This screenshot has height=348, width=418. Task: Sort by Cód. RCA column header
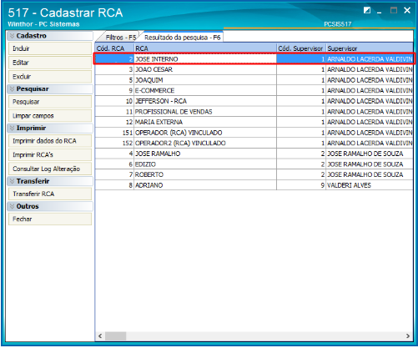click(x=114, y=48)
